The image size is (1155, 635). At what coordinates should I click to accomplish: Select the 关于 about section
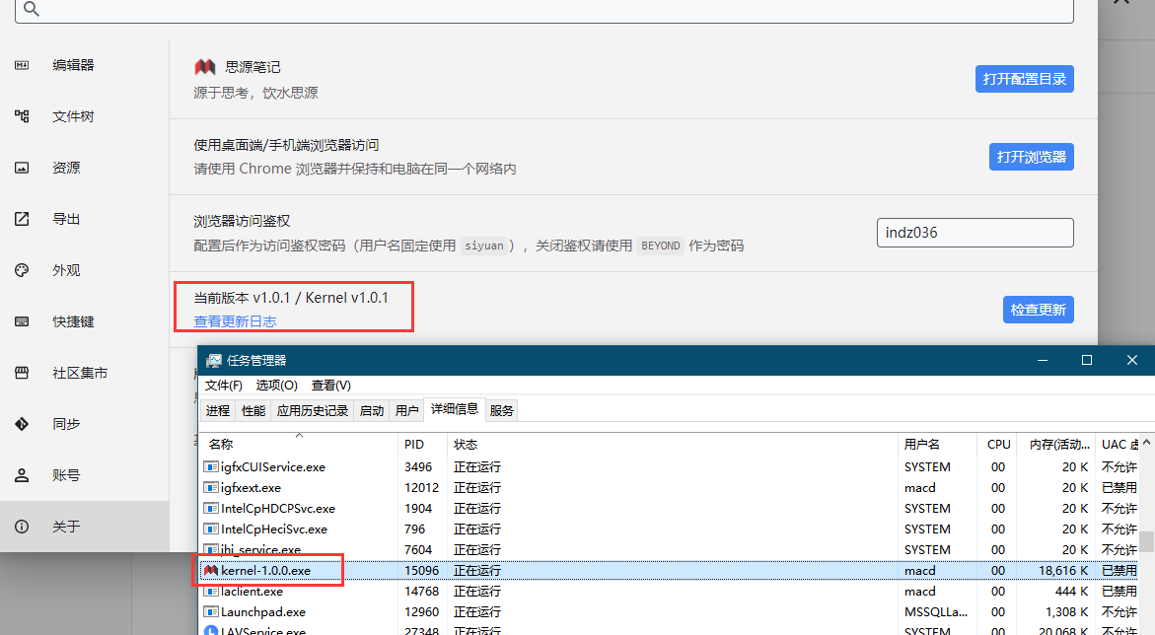click(66, 527)
